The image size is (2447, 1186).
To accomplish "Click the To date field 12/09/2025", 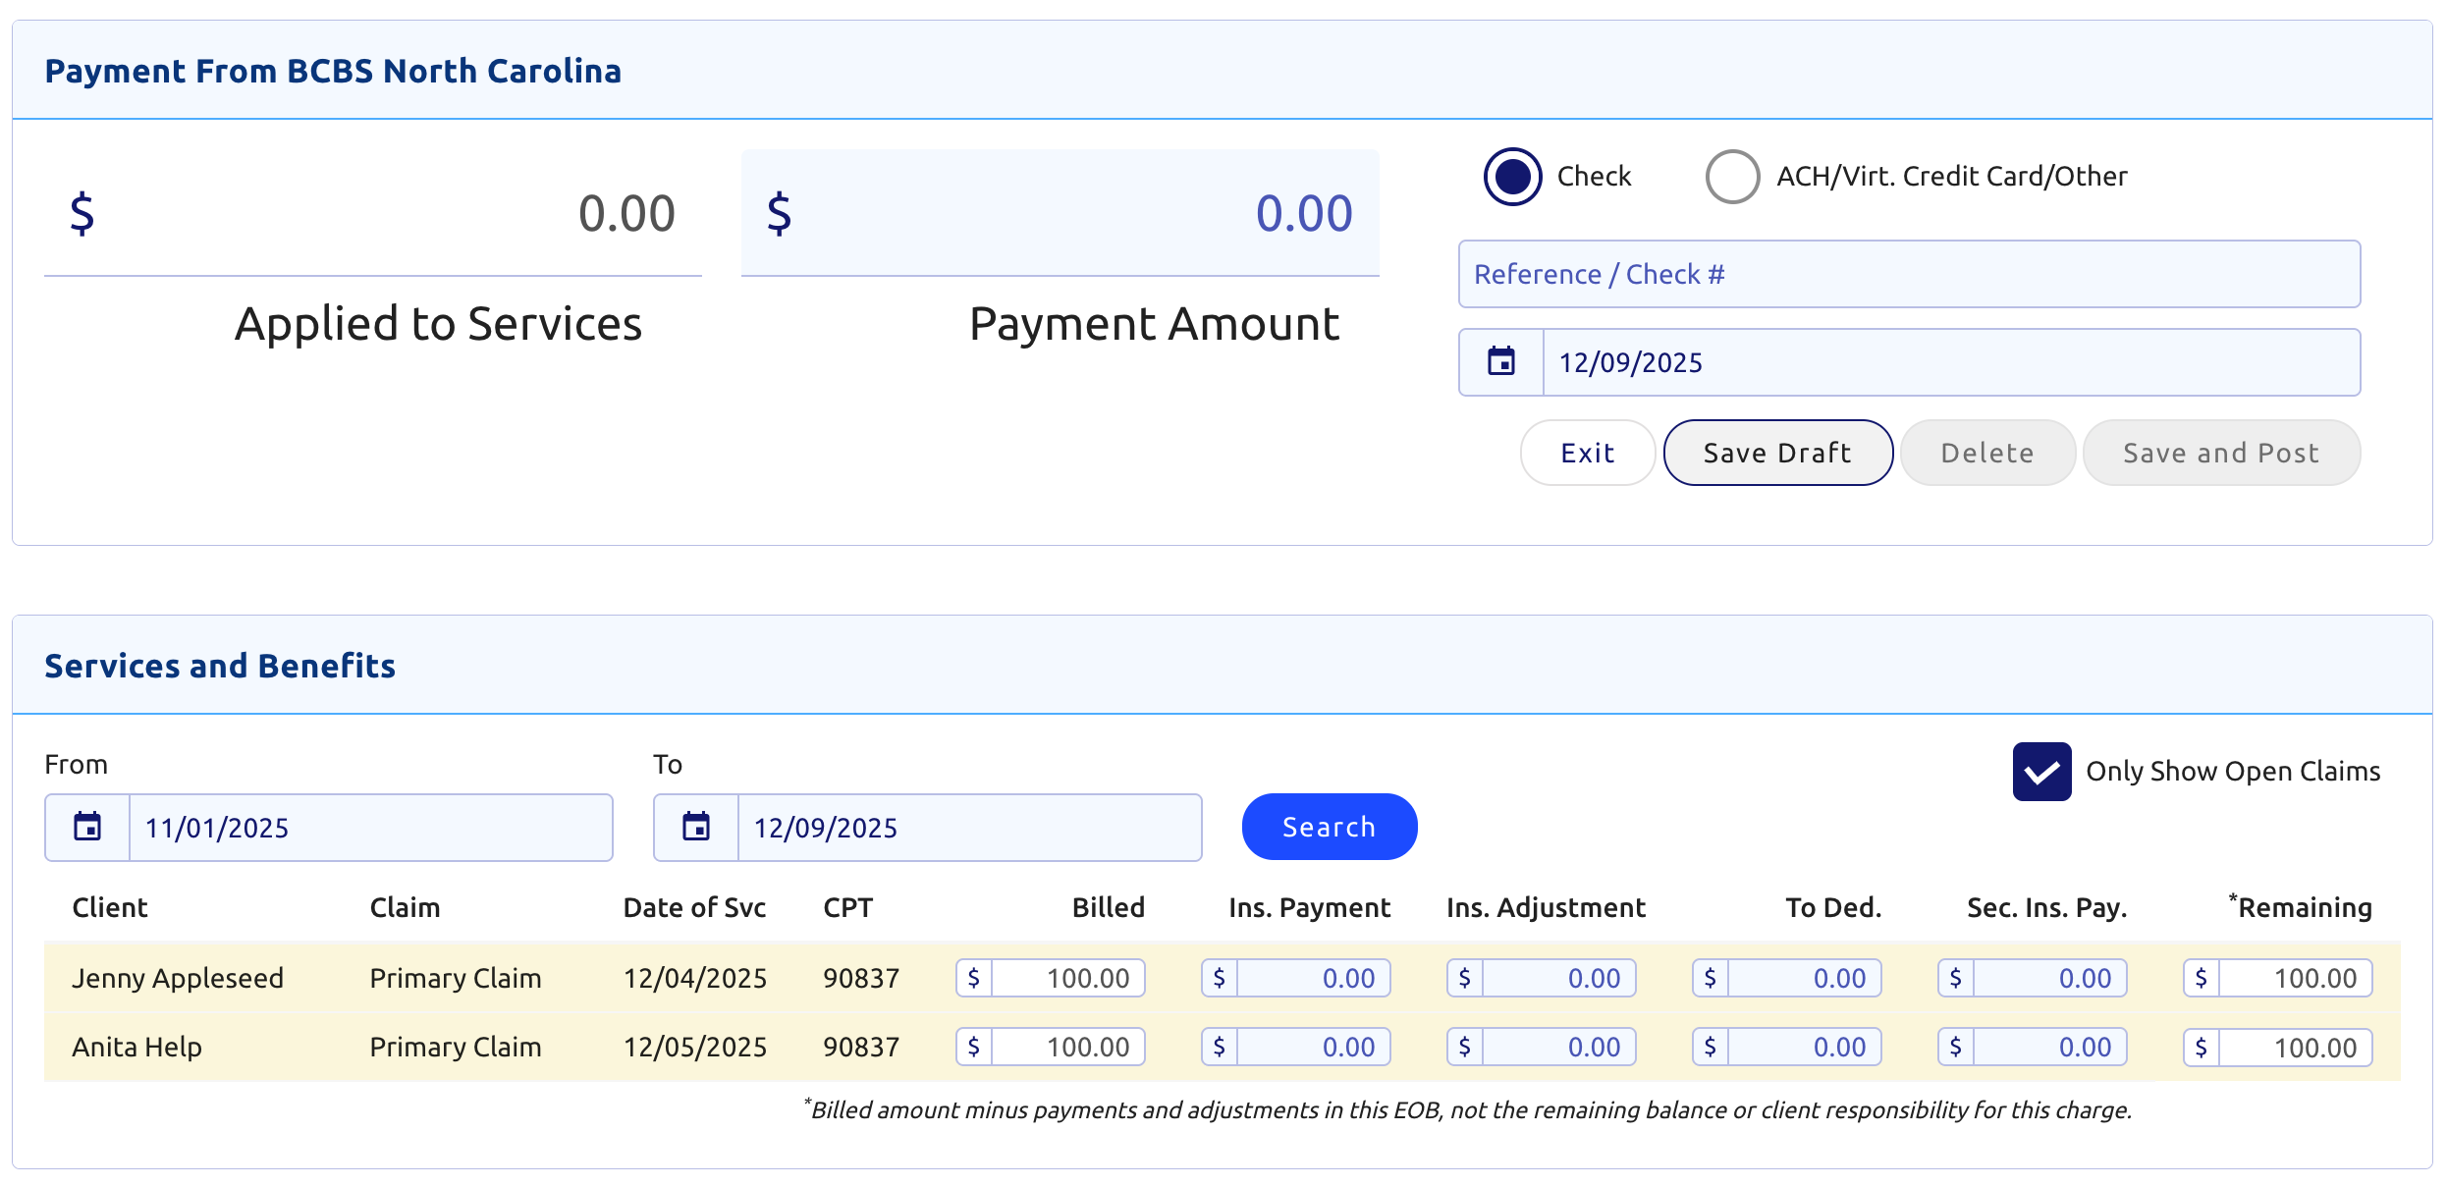I will click(968, 828).
